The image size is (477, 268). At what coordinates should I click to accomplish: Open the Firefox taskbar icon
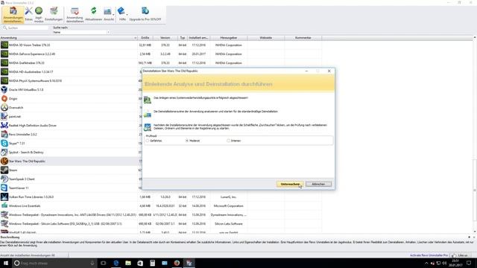(x=177, y=263)
